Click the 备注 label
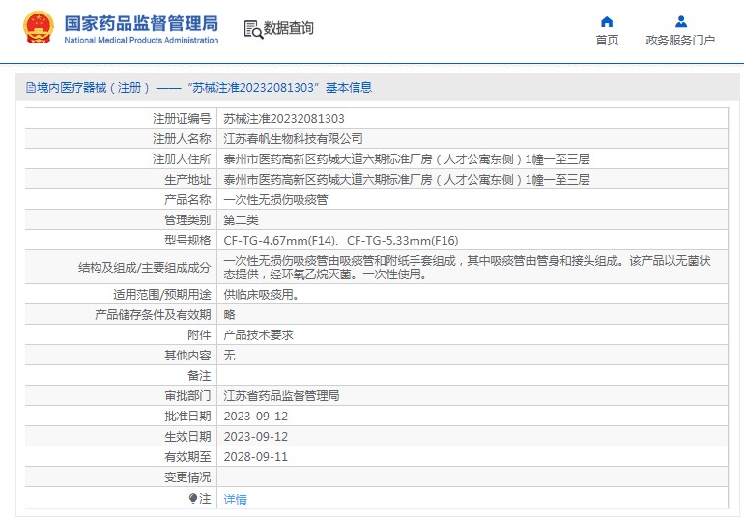744x518 pixels. pos(199,376)
